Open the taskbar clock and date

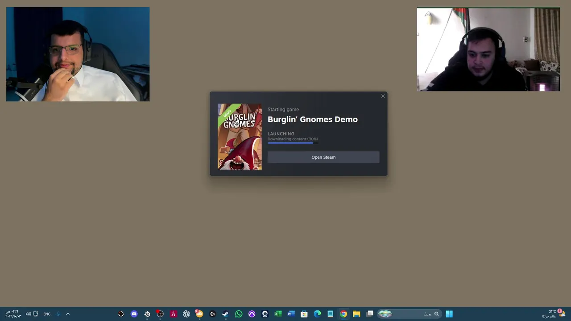click(13, 314)
